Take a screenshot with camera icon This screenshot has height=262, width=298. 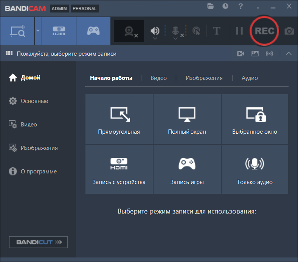(x=289, y=31)
